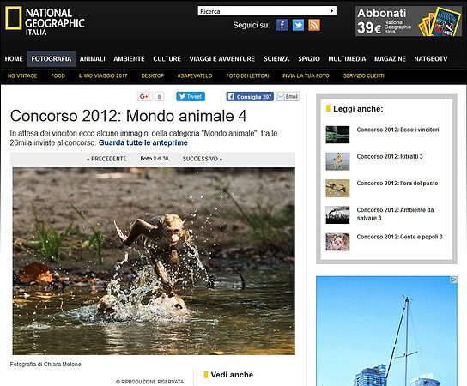Open the Facebook follow icon
467x386 pixels.
[282, 25]
